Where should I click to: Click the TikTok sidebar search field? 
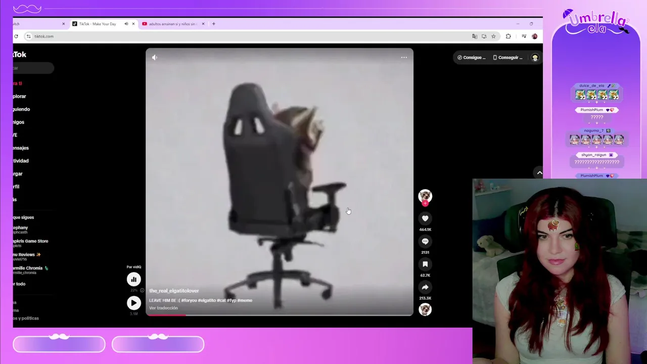(x=33, y=68)
